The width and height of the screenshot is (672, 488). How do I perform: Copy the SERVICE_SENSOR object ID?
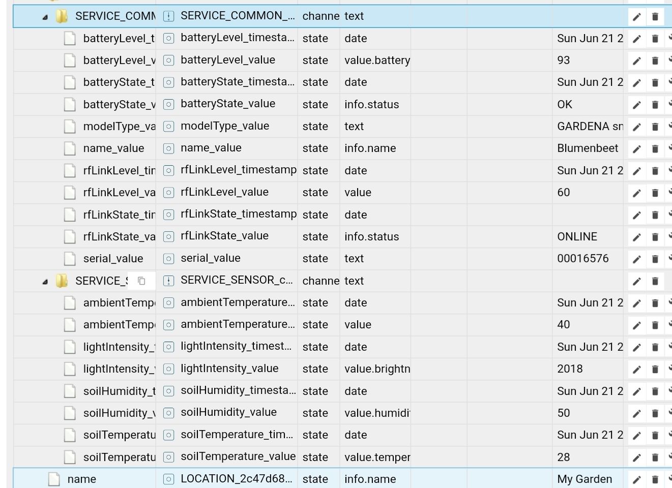tap(141, 281)
